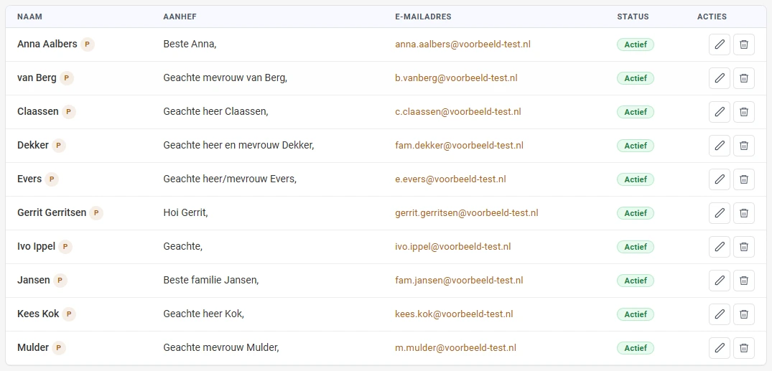Click the E-MAILADRES column header
Screen dimensions: 772x371
(x=424, y=17)
